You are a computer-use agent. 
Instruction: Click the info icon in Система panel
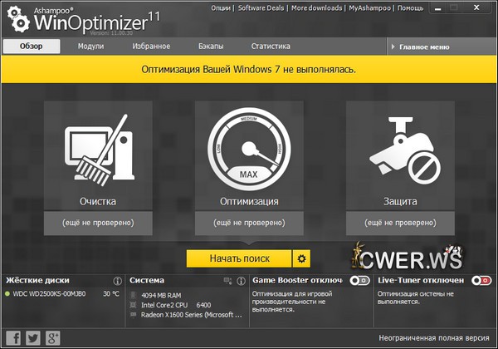(x=241, y=281)
